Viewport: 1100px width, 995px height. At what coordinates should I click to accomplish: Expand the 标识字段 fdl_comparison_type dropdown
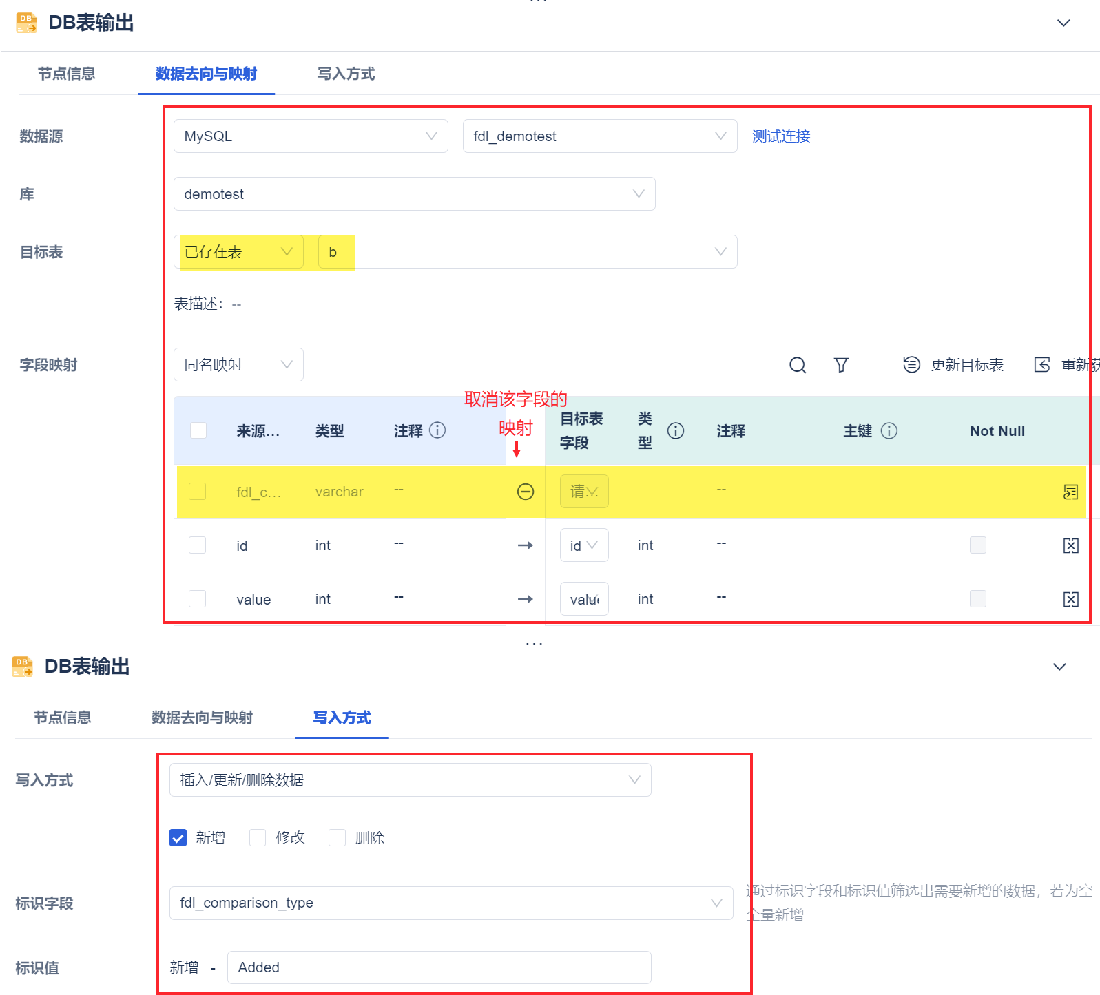451,903
